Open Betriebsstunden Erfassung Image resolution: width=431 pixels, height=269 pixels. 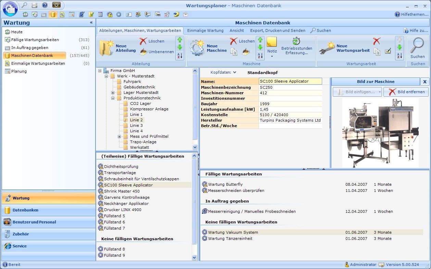(296, 46)
